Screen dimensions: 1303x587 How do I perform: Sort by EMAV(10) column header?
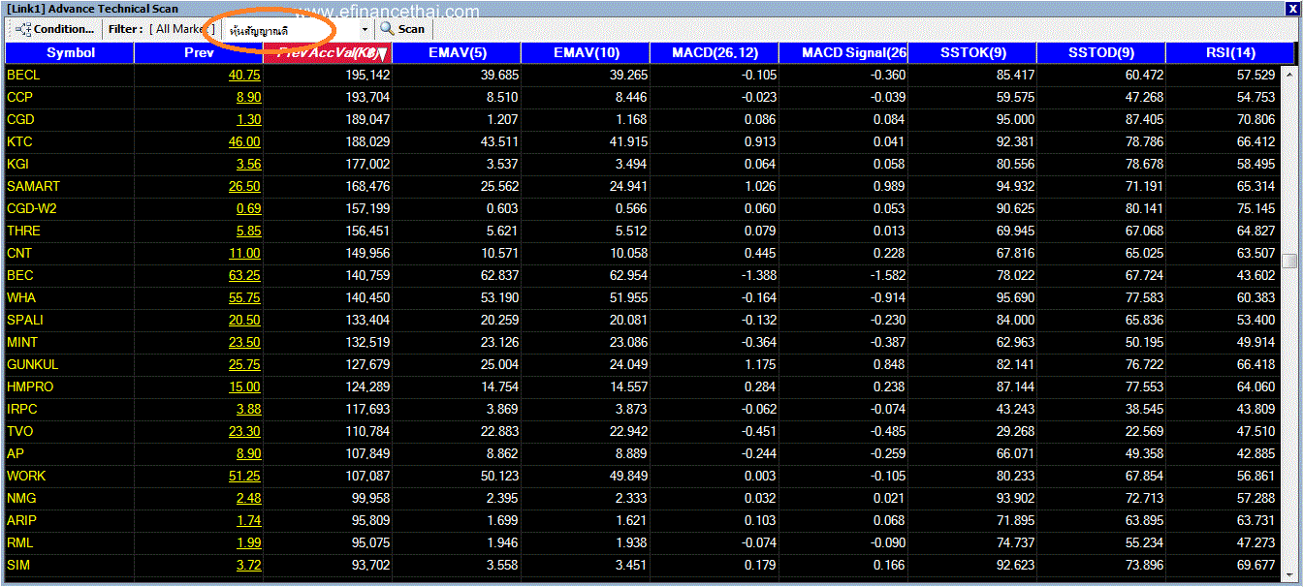tap(586, 53)
